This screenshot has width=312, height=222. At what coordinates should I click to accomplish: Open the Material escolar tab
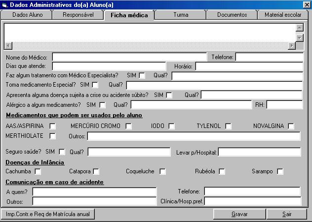[x=283, y=15]
